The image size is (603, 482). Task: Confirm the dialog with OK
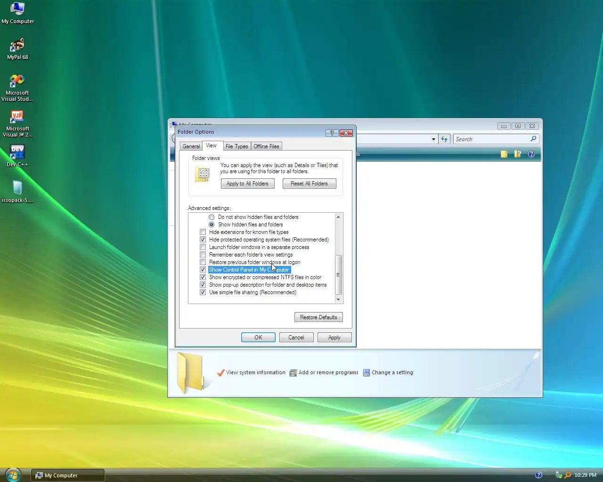258,337
